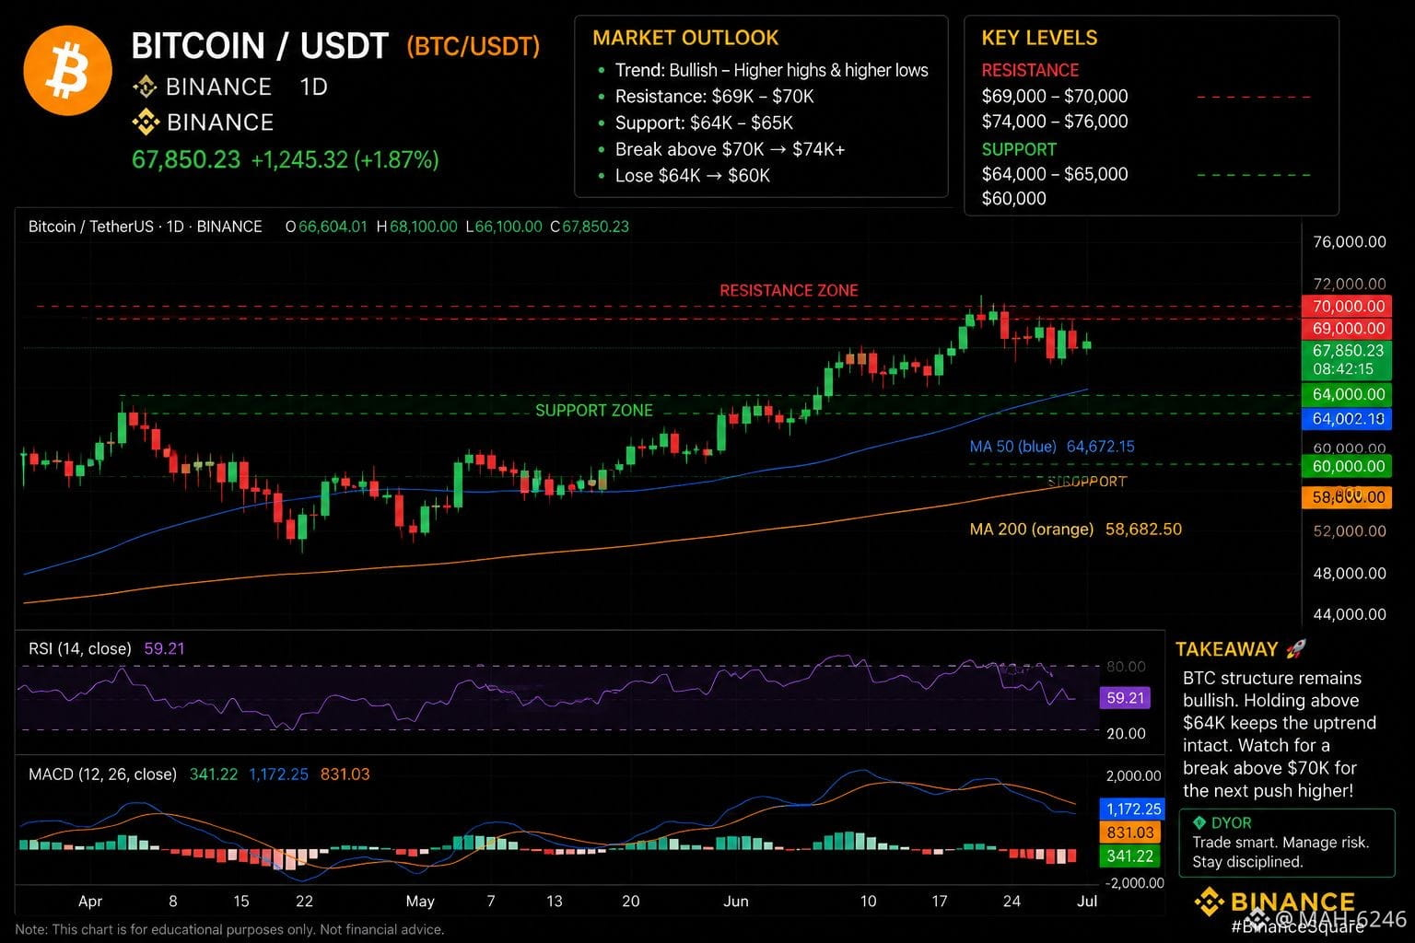Screen dimensions: 1415x943
Task: Click the RSI (14, close) indicator title
Action: (80, 648)
